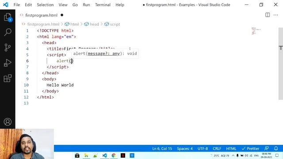283x159 pixels.
Task: Open the Edit menu
Action: pyautogui.click(x=28, y=5)
